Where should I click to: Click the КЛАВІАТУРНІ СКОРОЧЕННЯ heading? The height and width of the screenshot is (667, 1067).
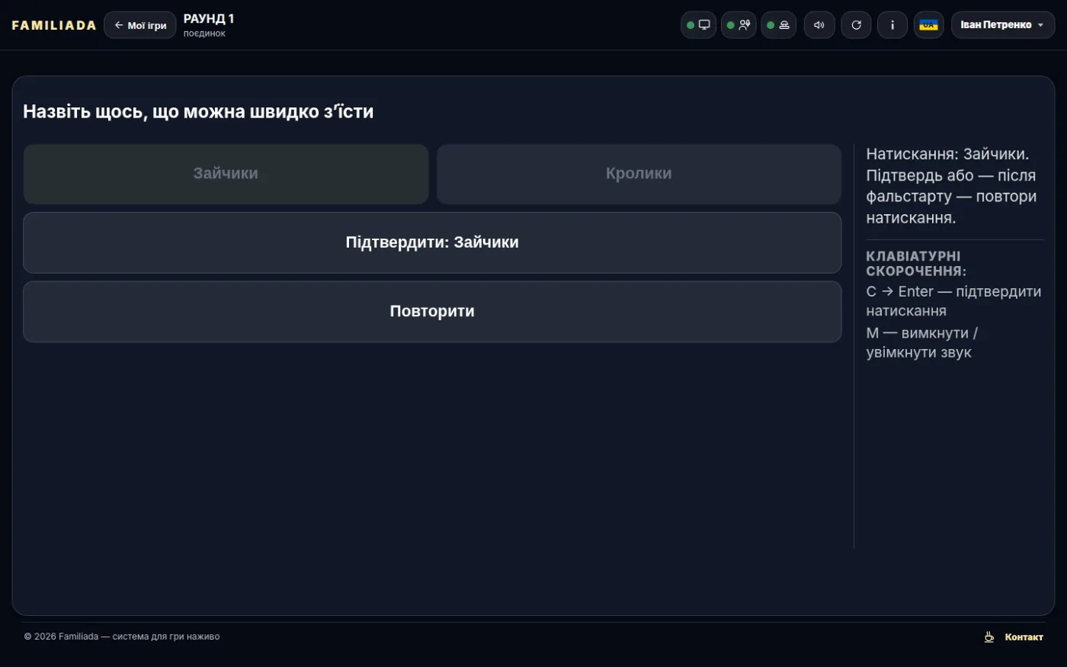(x=916, y=263)
